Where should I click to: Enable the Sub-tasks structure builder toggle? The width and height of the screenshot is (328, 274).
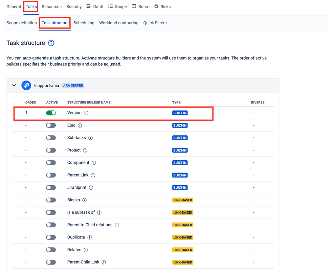click(x=51, y=138)
